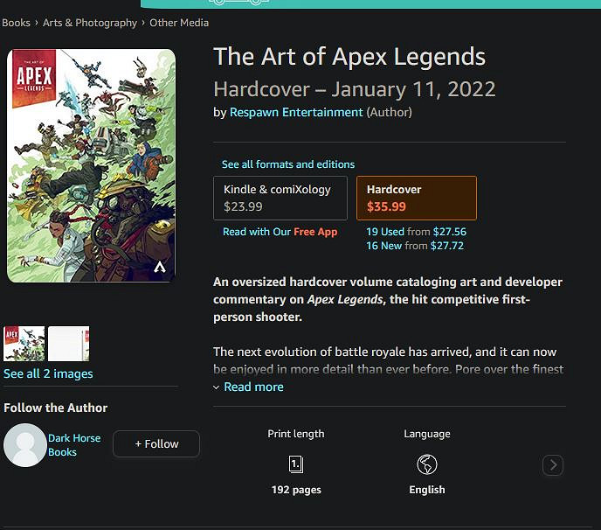
Task: Open the Respawn Entertainment author link
Action: [296, 112]
